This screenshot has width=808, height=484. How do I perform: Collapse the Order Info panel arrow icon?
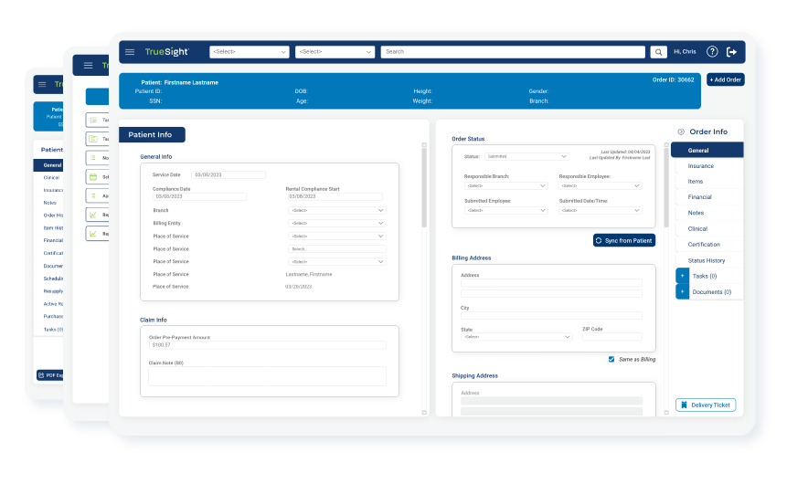tap(681, 132)
